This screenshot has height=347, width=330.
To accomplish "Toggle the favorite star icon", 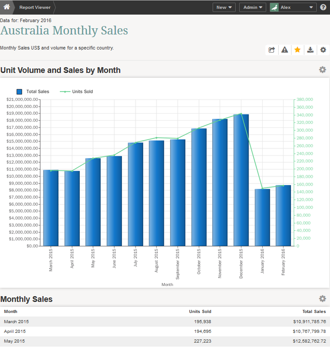I will tap(297, 50).
